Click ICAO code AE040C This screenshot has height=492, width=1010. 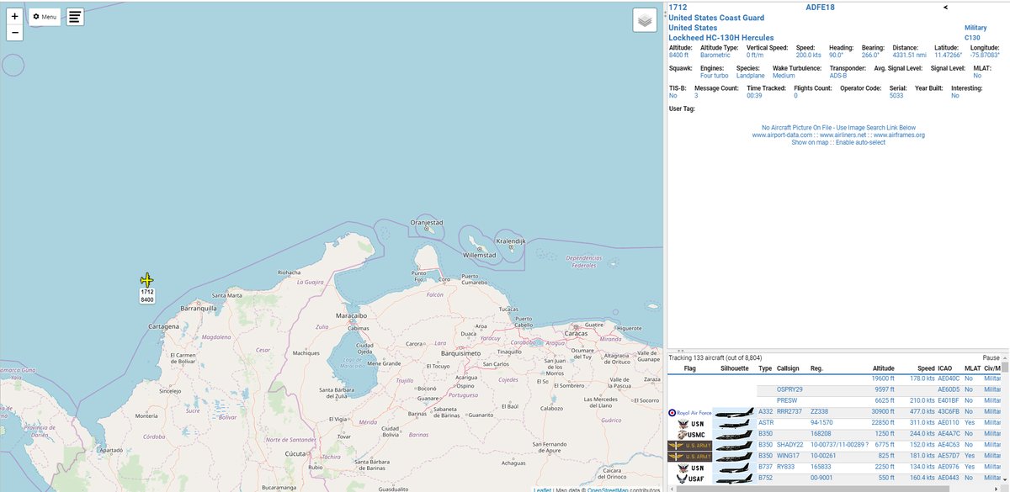[x=949, y=378]
